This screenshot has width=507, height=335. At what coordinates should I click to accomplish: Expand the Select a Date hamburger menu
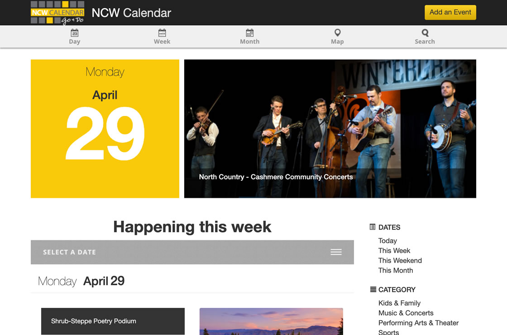[336, 252]
